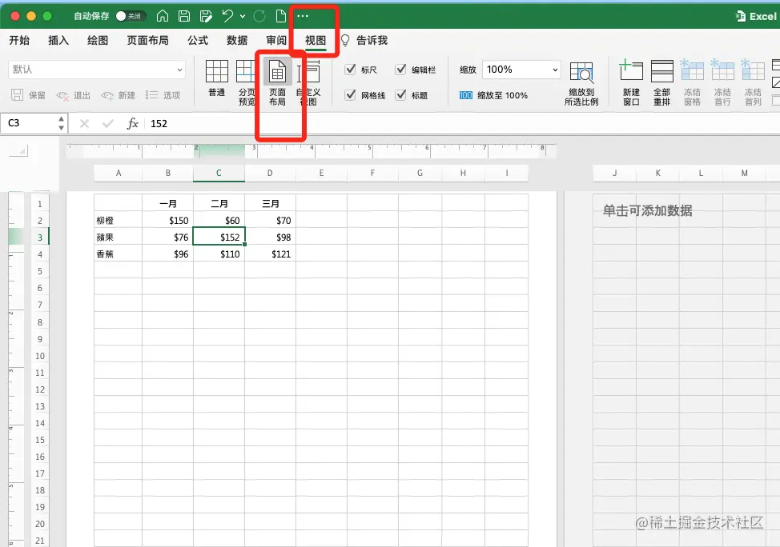Screen dimensions: 780x547
Task: Confirm entry with checkmark icon
Action: pyautogui.click(x=107, y=123)
